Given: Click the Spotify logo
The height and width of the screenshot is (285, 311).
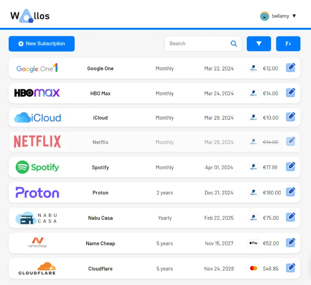Looking at the screenshot, I should pos(37,167).
